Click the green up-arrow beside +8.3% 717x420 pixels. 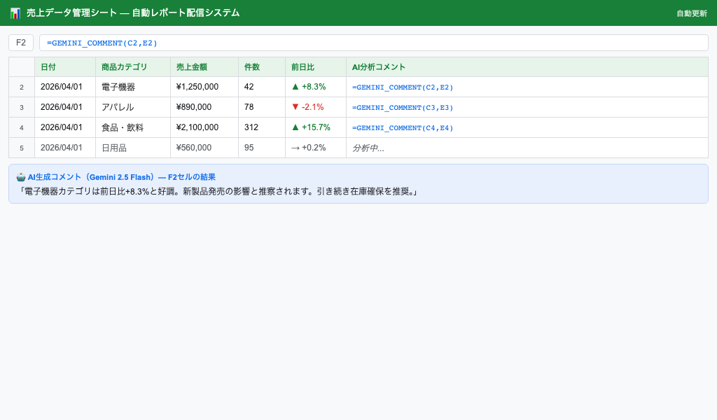[295, 87]
